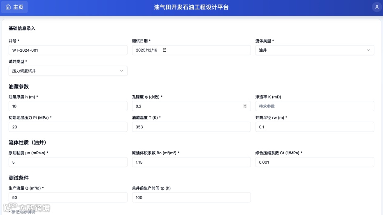The height and width of the screenshot is (215, 383).
Task: Edit the 原油体积系数 Bo field
Action: [x=191, y=162]
